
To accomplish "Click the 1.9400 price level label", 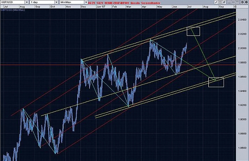I will tap(242, 91).
